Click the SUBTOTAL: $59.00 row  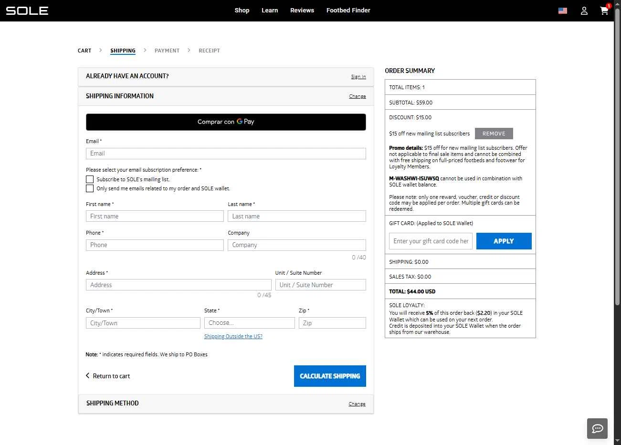pos(460,102)
